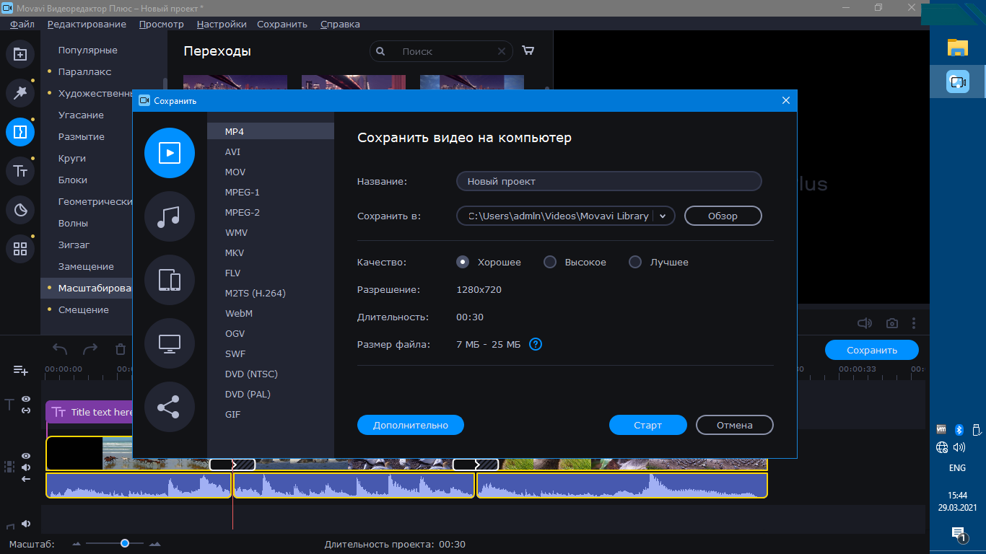This screenshot has width=986, height=554.
Task: Click the Название project name field
Action: (x=608, y=181)
